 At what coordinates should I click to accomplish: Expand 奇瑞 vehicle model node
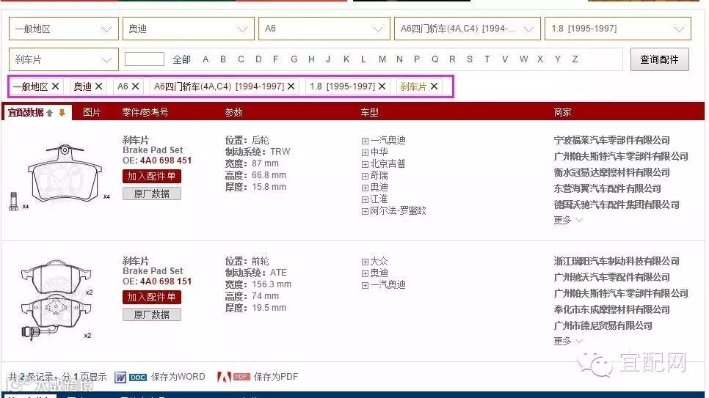(365, 176)
